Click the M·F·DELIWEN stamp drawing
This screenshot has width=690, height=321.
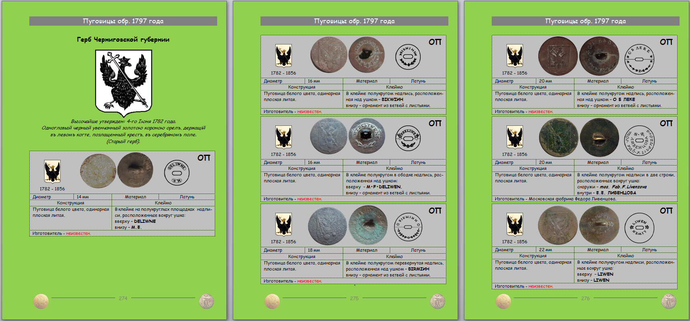pyautogui.click(x=408, y=138)
